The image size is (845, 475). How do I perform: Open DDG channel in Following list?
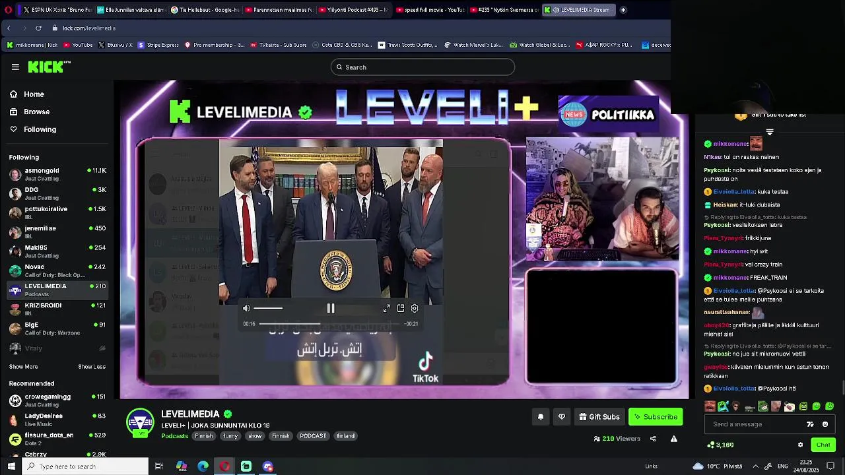[57, 193]
